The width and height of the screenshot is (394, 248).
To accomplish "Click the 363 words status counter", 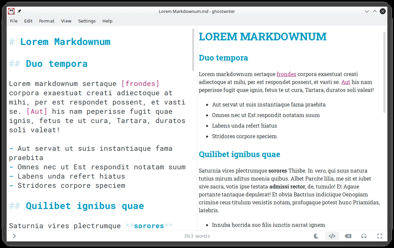I will coord(197,236).
